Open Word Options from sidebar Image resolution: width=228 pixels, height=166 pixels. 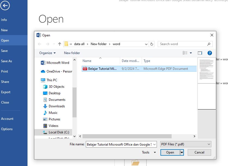[7, 129]
